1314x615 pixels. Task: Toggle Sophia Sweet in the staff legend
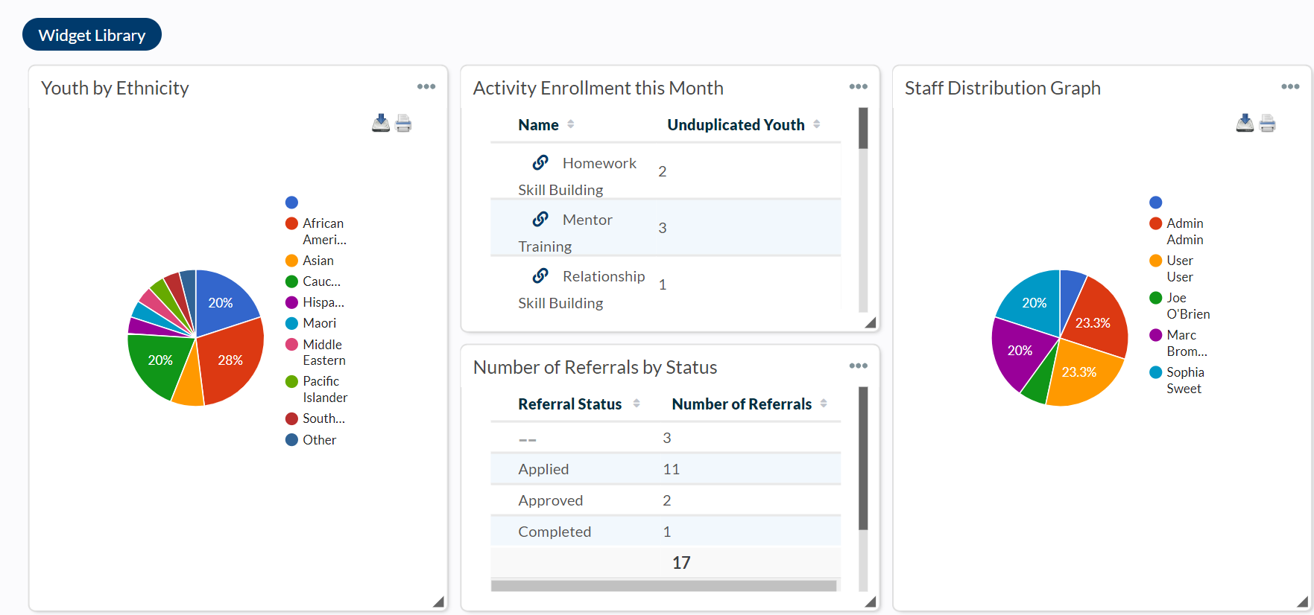pyautogui.click(x=1184, y=380)
